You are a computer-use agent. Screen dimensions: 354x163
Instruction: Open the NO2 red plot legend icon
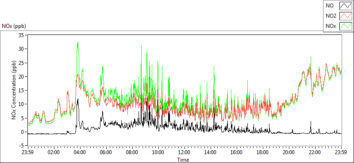(346, 16)
